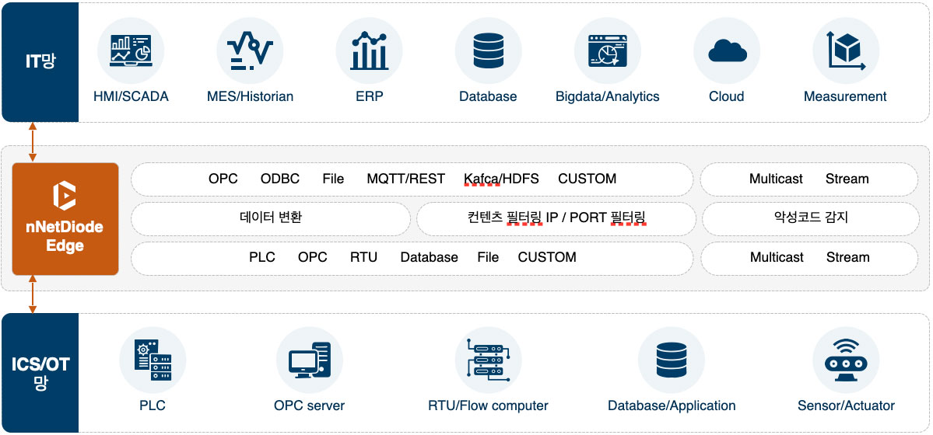Screen dimensions: 933x435
Task: Select the Cloud icon
Action: 727,50
